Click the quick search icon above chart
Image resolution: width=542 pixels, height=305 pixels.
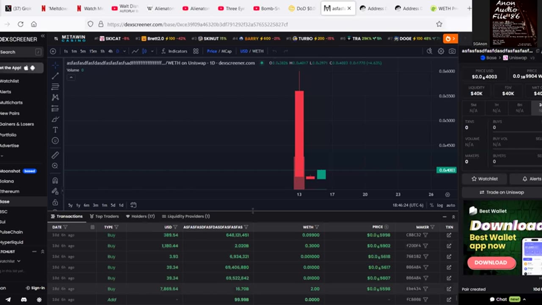point(429,51)
